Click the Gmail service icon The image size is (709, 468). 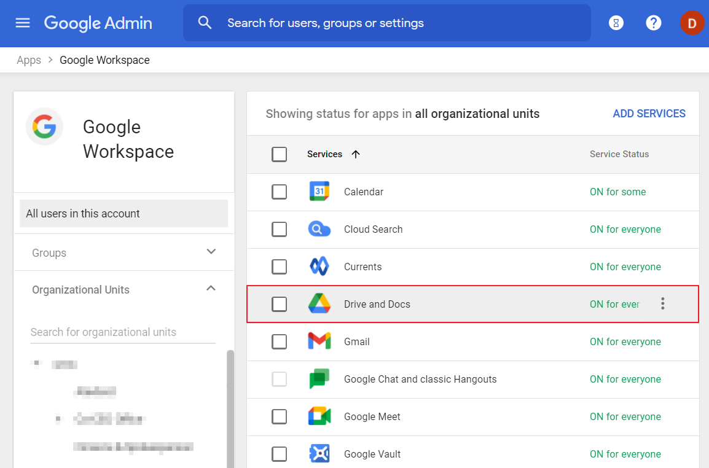coord(319,341)
